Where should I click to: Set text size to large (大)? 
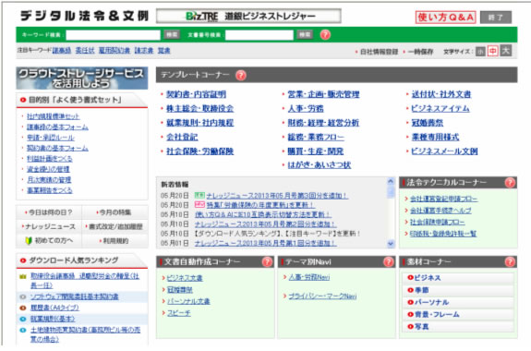click(506, 51)
